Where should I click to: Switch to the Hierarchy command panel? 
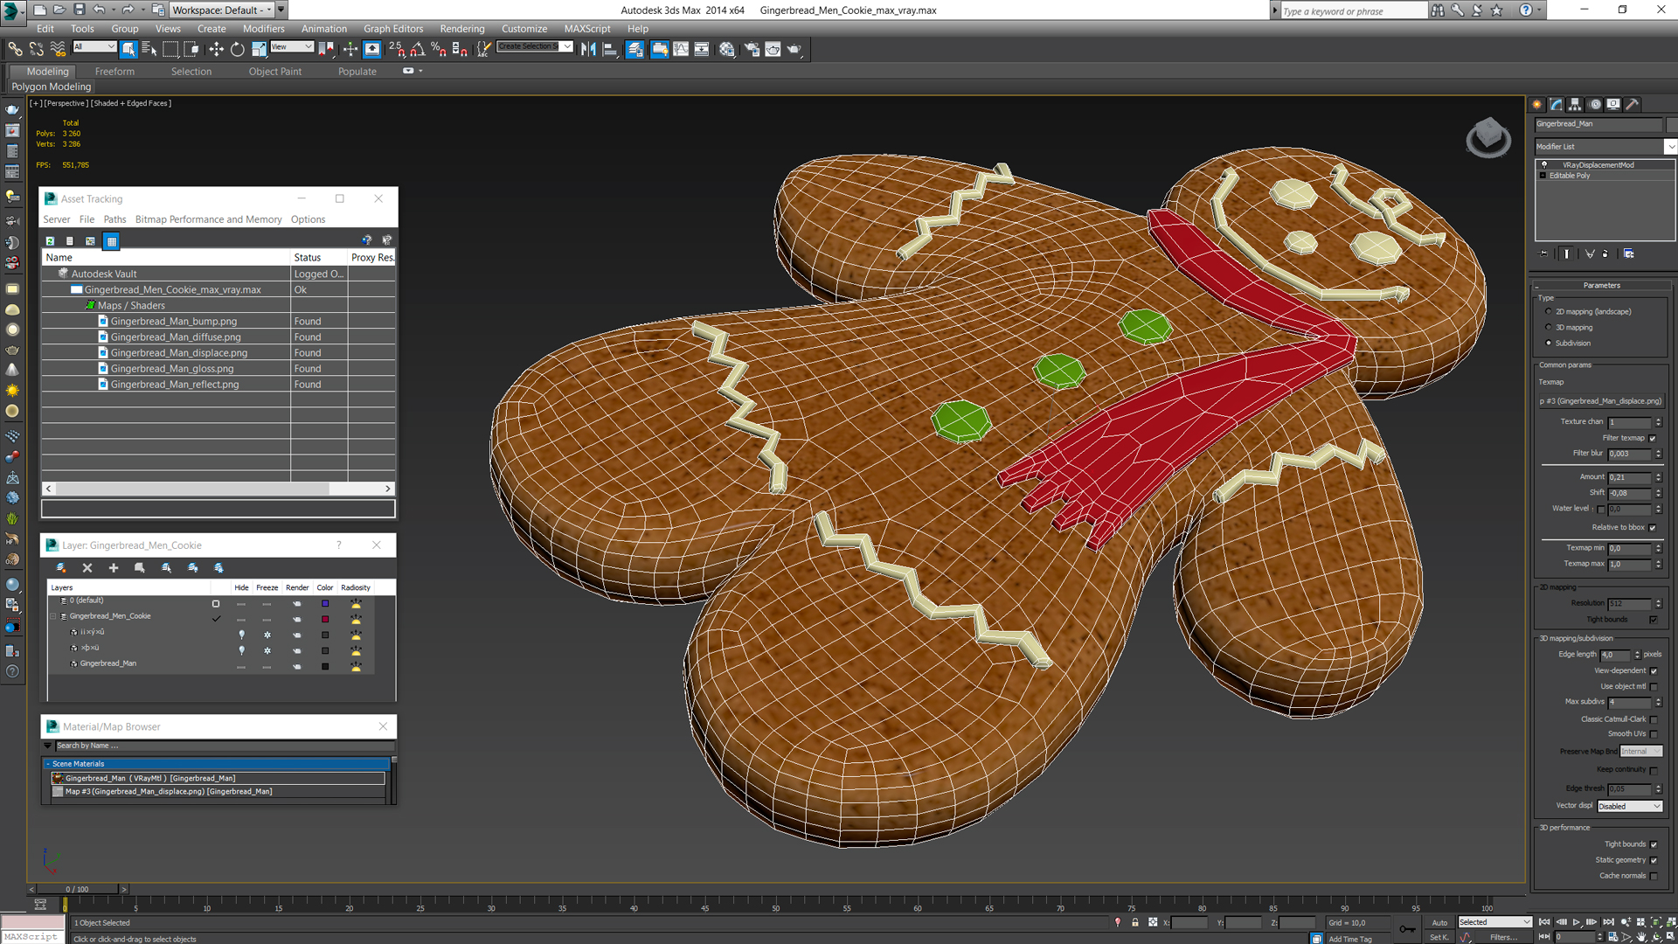[x=1575, y=104]
